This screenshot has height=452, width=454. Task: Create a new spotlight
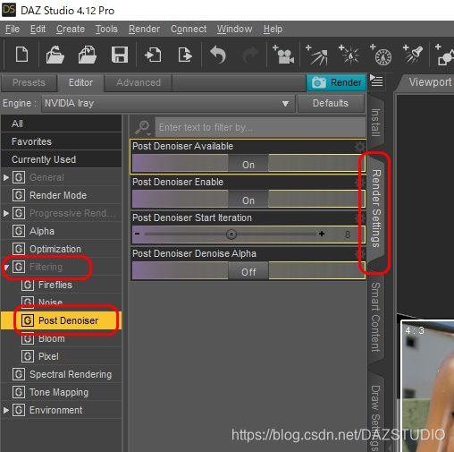click(413, 54)
